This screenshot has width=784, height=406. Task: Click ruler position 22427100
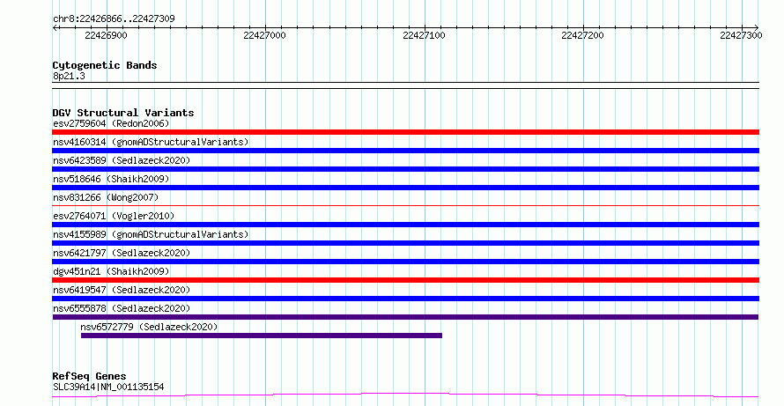tap(424, 35)
